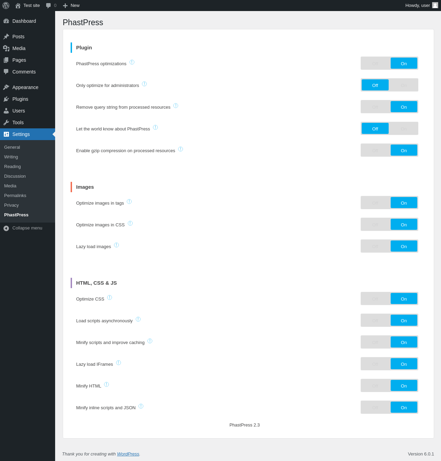Image resolution: width=441 pixels, height=461 pixels.
Task: Open Media settings submenu item
Action: coord(28,186)
